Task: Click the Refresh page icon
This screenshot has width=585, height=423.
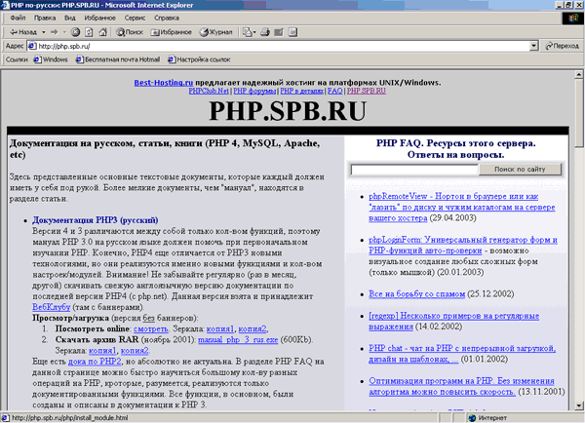Action: (89, 32)
